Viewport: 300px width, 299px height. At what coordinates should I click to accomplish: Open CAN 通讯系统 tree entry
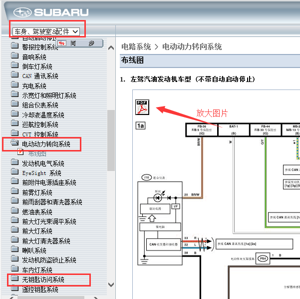click(x=40, y=76)
